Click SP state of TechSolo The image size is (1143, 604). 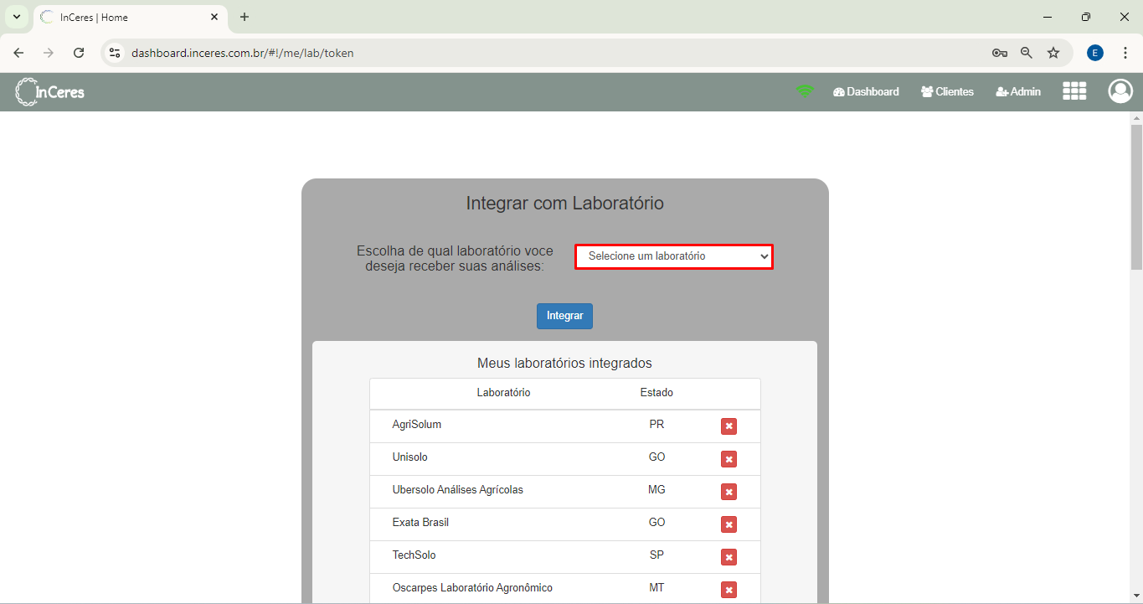(656, 555)
